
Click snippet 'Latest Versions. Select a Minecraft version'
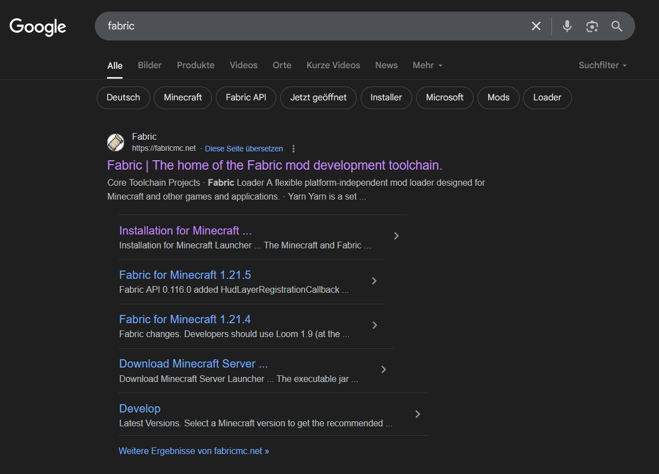207,423
